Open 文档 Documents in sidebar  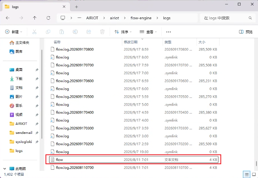tap(16, 88)
